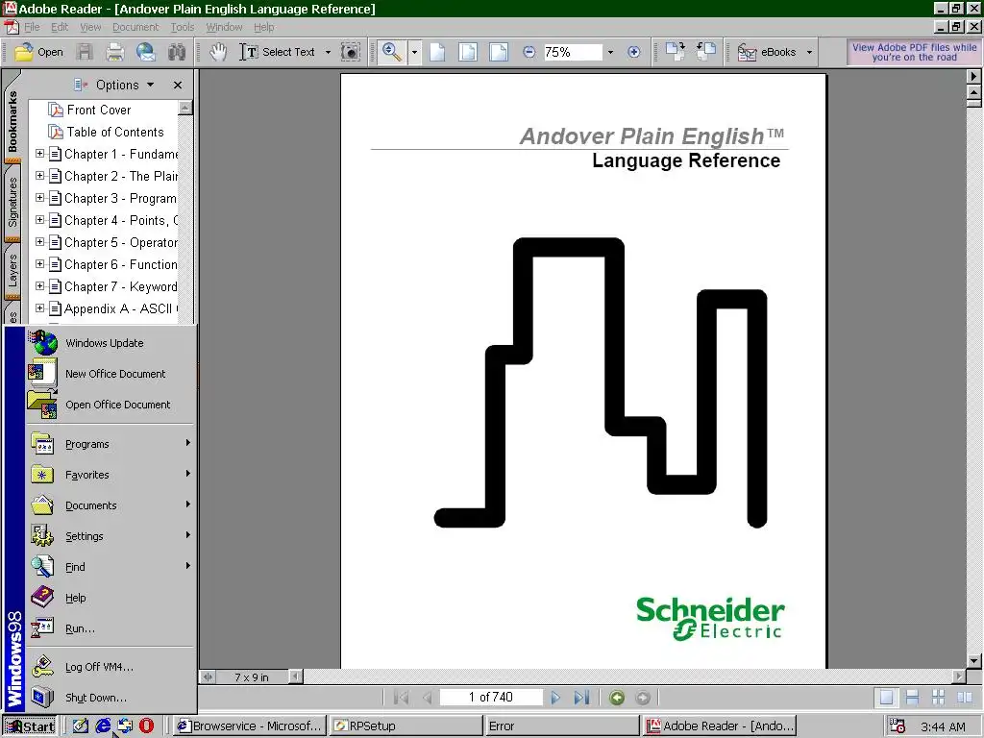
Task: Click the Print icon in toolbar
Action: tap(115, 52)
